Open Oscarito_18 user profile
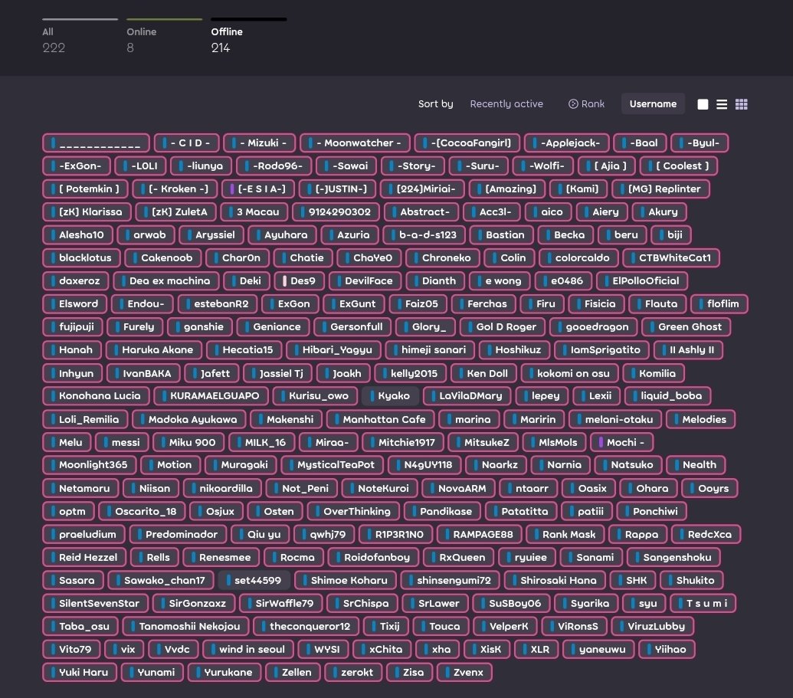Screen dimensions: 793x698 142,512
